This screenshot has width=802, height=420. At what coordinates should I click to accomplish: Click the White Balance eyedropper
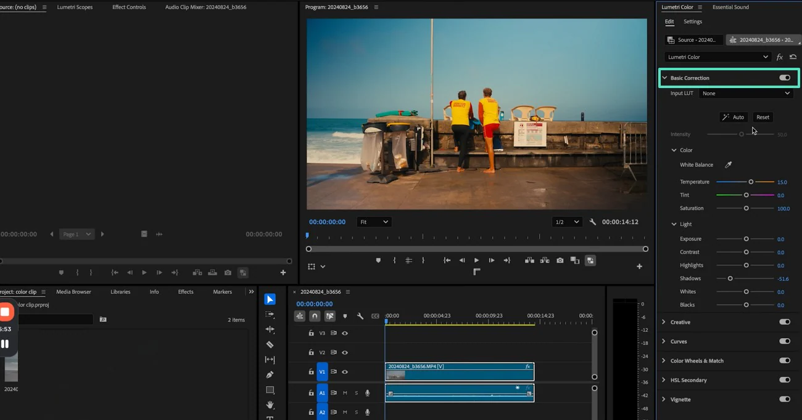pos(728,165)
